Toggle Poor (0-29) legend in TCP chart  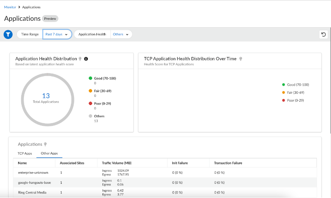coord(296,100)
